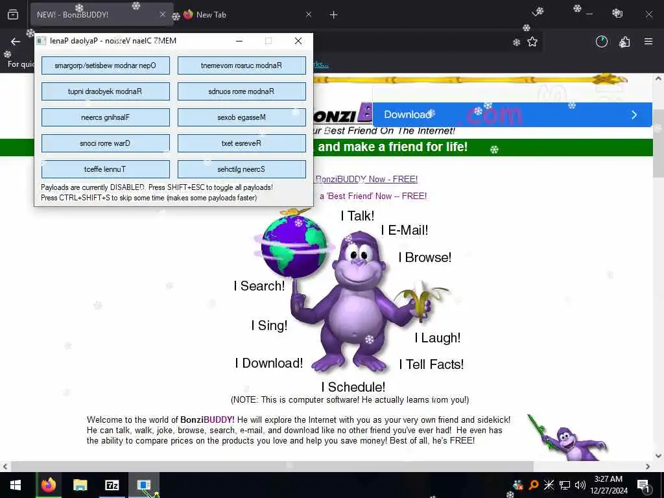Click the horizontal scrollbar left arrow

[5, 466]
